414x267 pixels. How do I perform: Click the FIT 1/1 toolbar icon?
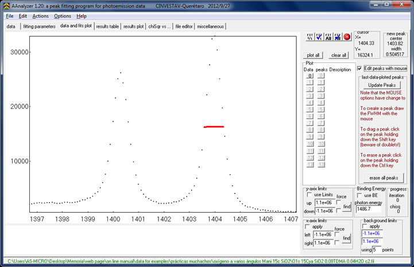point(310,37)
